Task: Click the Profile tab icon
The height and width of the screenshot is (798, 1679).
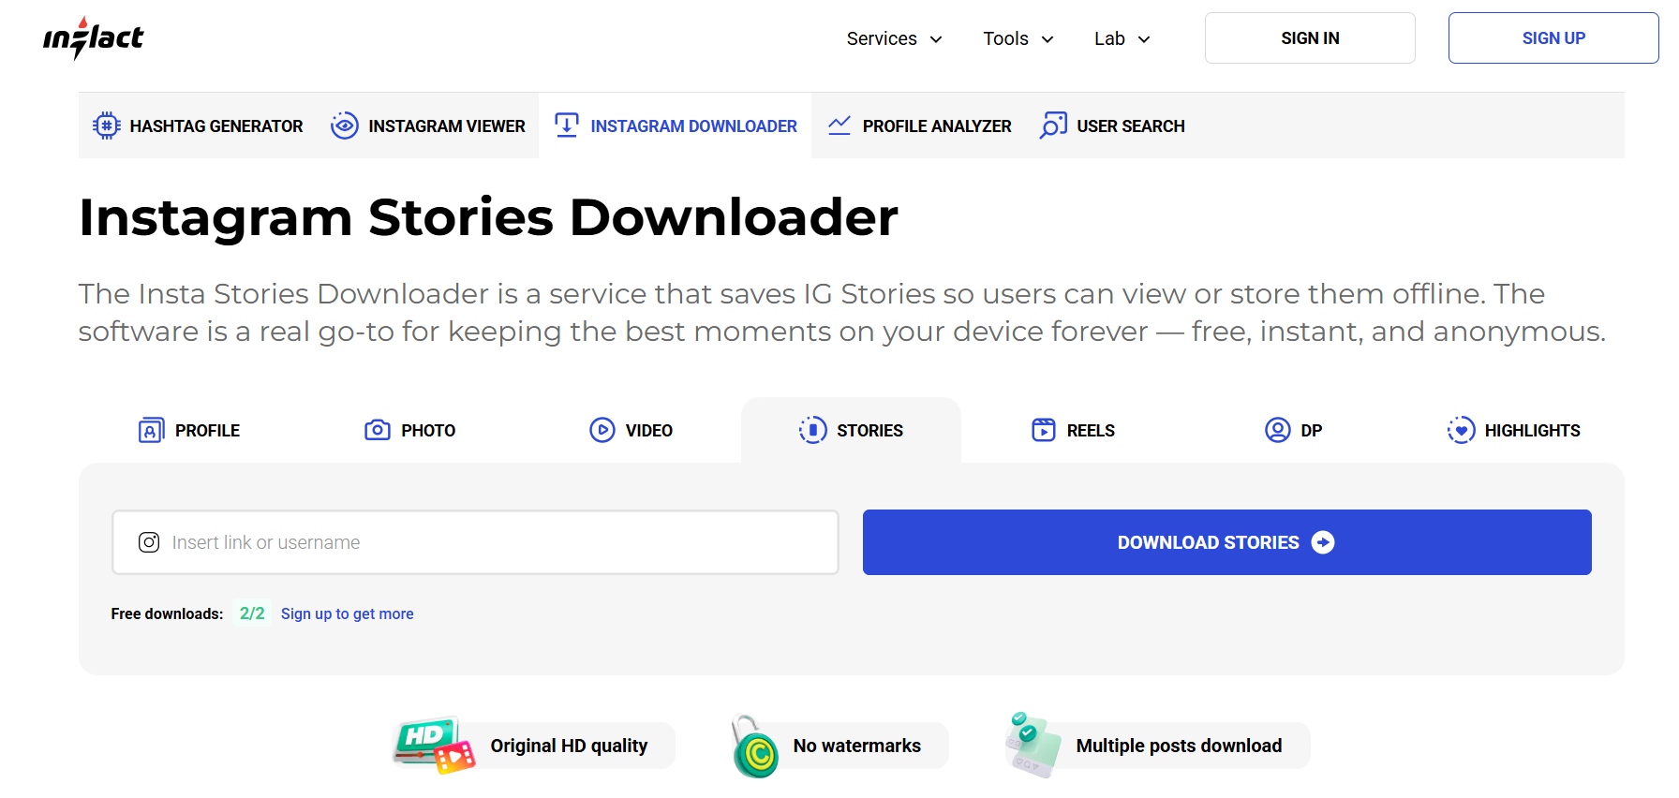Action: 151,430
